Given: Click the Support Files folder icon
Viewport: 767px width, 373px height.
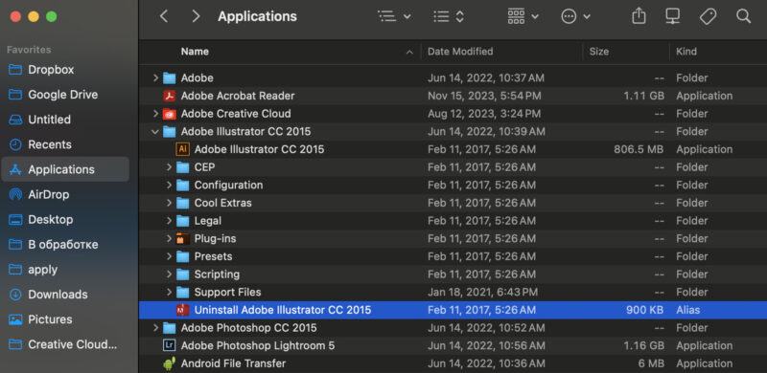Looking at the screenshot, I should click(x=182, y=292).
